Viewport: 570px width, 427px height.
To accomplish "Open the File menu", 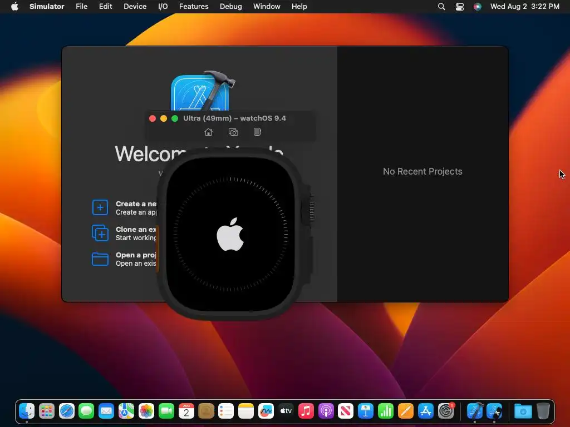I will [x=81, y=7].
